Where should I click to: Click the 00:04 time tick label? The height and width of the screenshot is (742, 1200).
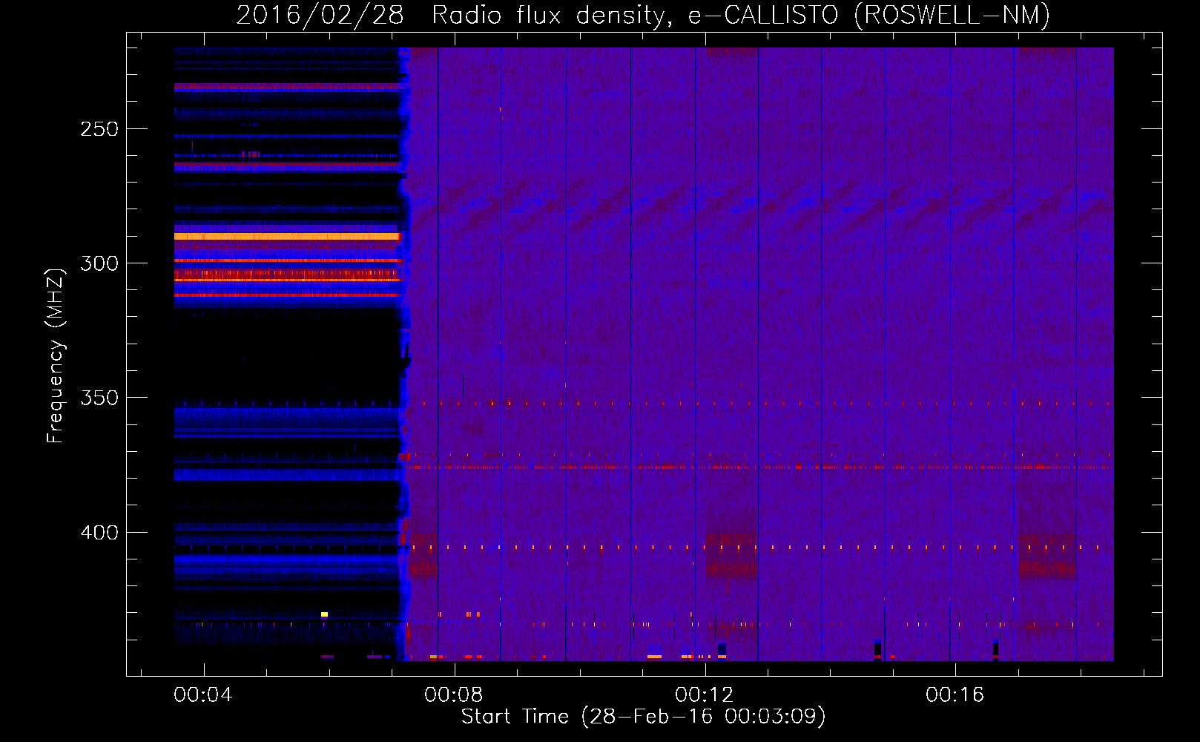(x=202, y=695)
